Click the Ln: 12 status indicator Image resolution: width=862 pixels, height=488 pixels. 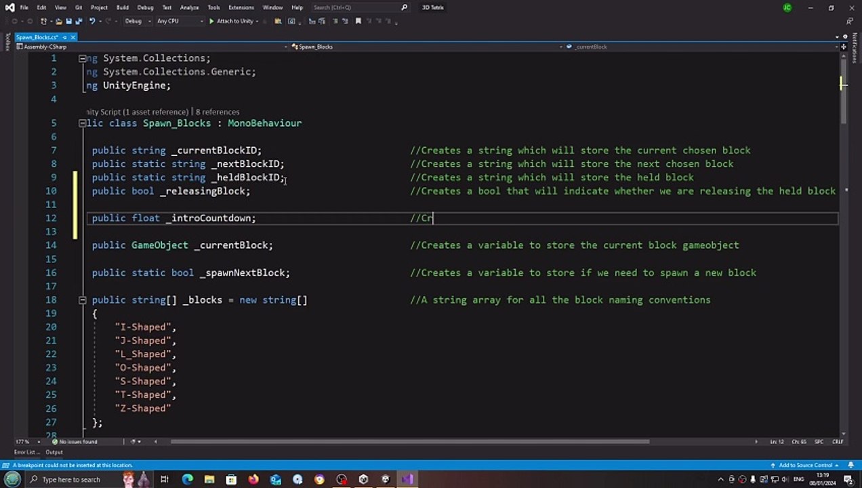[x=777, y=441]
